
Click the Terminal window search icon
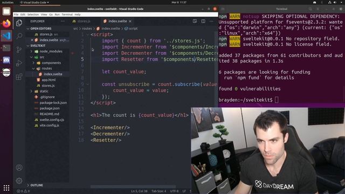[310, 9]
